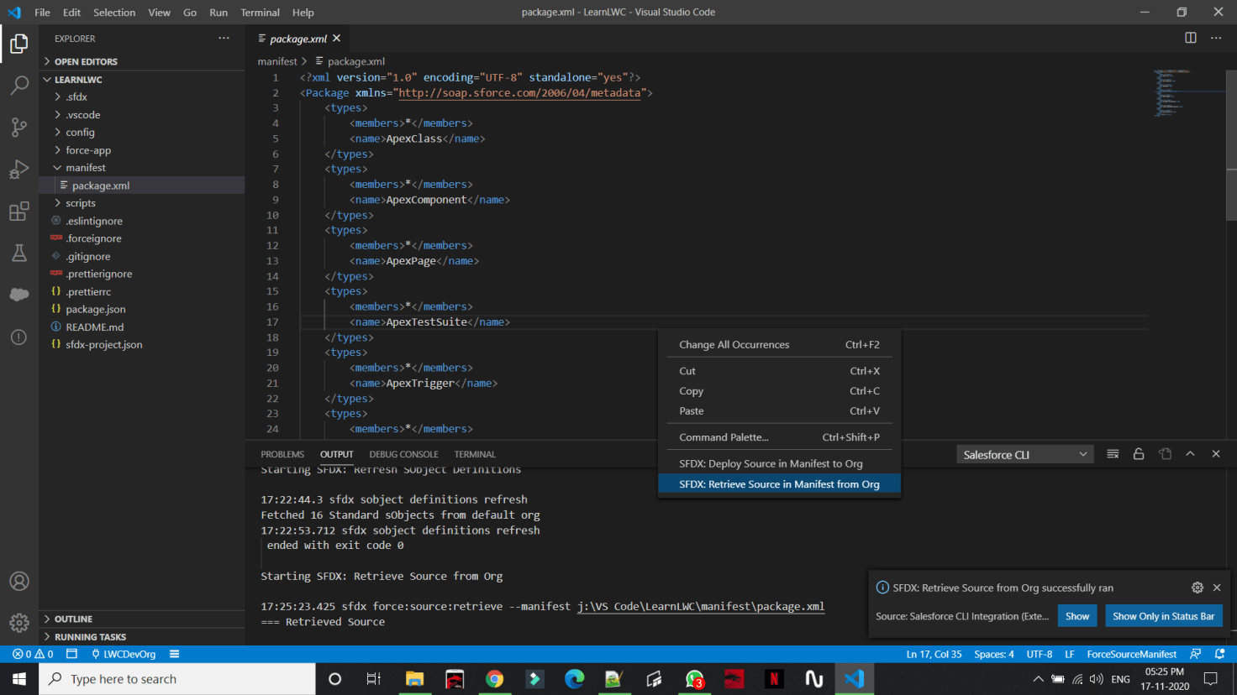Maximize the panel with the chevron icon
The width and height of the screenshot is (1237, 695).
(1190, 453)
